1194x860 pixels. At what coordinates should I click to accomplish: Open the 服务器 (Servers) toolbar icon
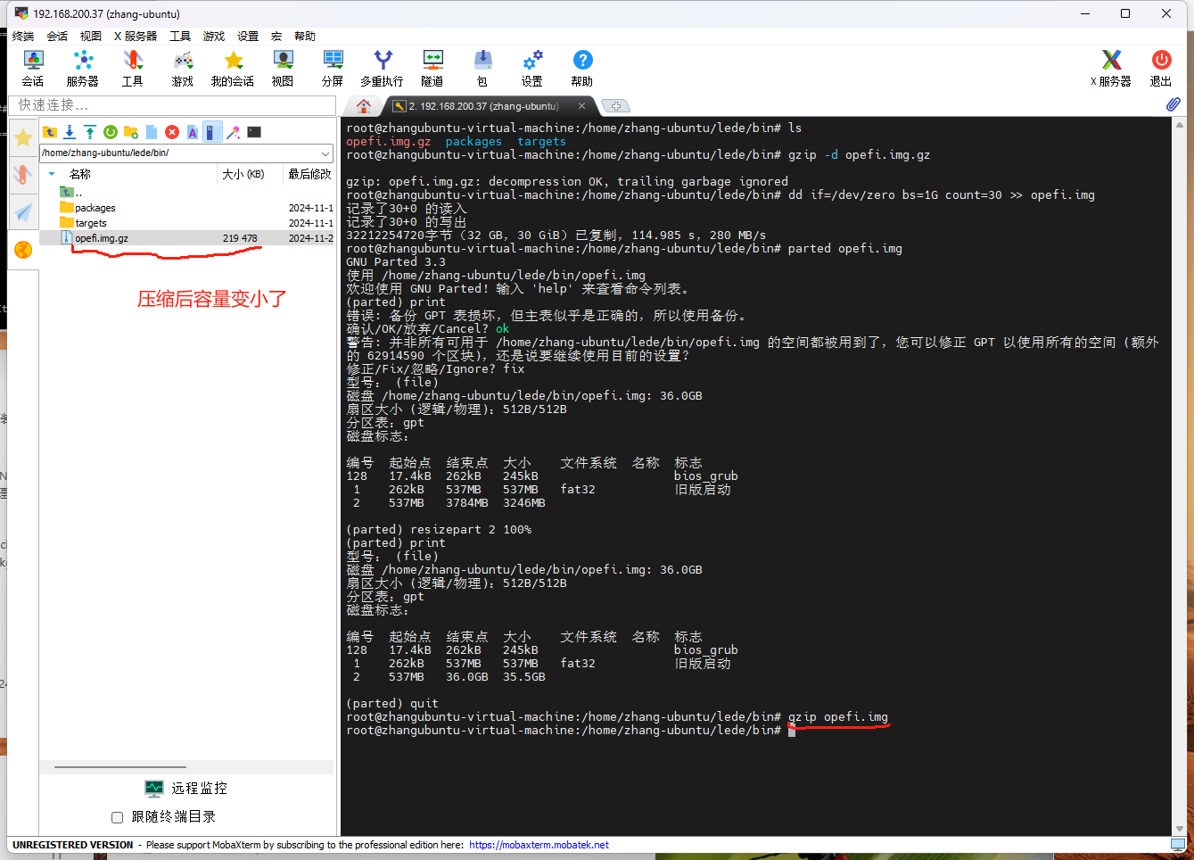(83, 68)
